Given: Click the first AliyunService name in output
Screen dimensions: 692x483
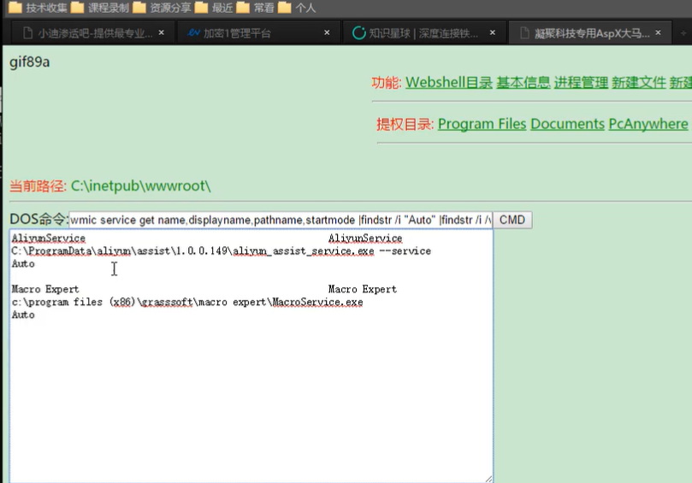Looking at the screenshot, I should click(x=49, y=239).
